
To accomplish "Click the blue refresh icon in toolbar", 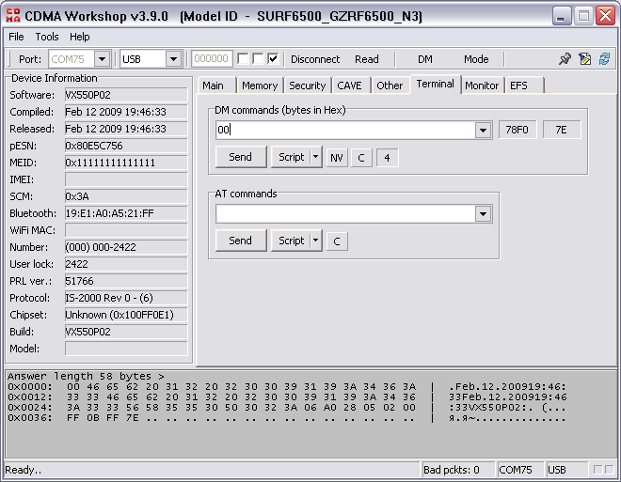I will (x=604, y=59).
